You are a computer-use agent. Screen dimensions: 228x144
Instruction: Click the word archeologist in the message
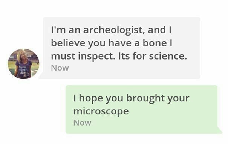(114, 30)
